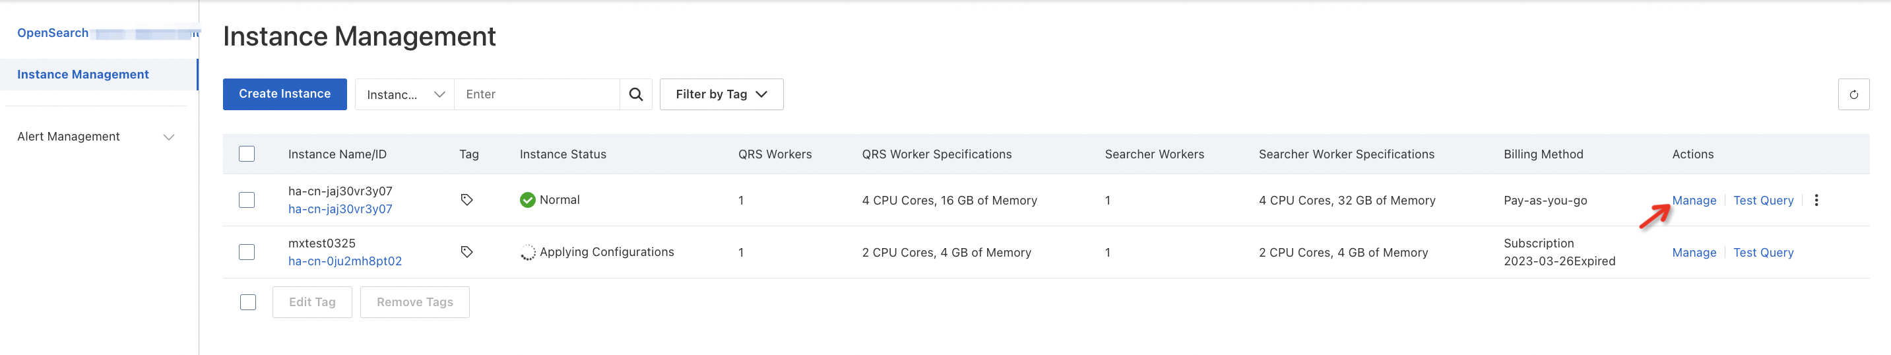Screen dimensions: 1891x355
Task: Click the Create Instance button
Action: tap(284, 94)
